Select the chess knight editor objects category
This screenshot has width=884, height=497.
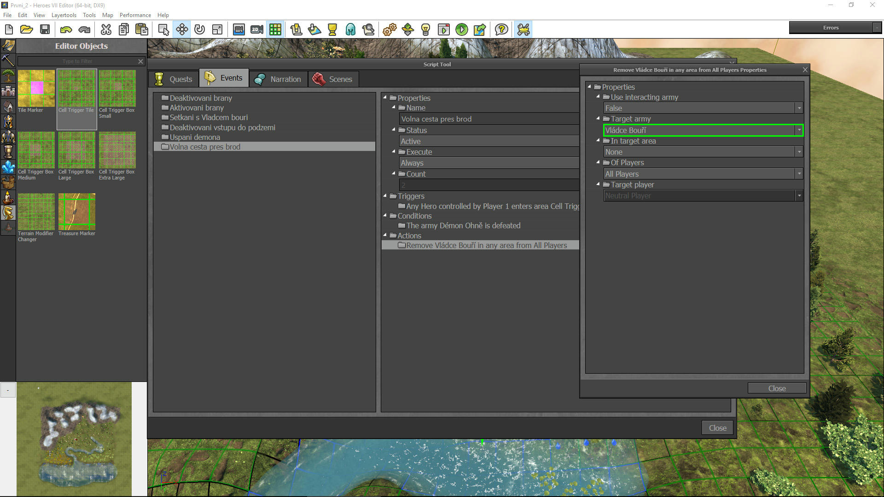pos(8,213)
